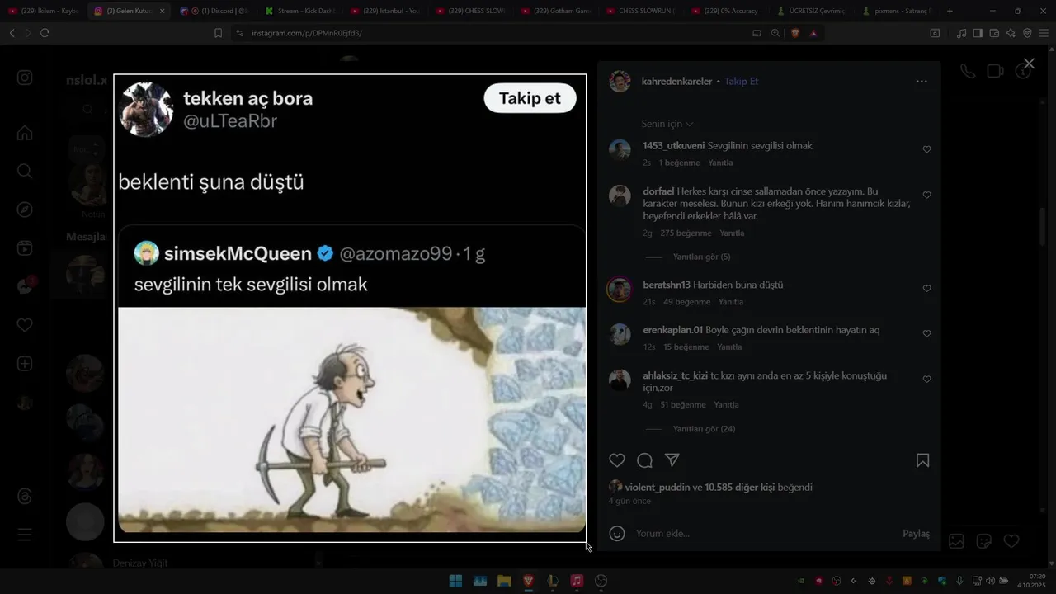Viewport: 1056px width, 594px height.
Task: Open the Windows Start menu
Action: (455, 581)
